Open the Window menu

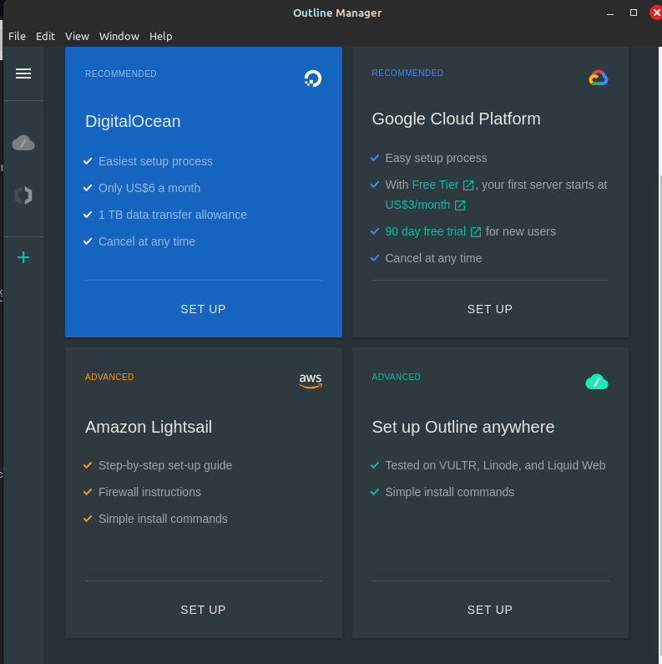pos(119,36)
